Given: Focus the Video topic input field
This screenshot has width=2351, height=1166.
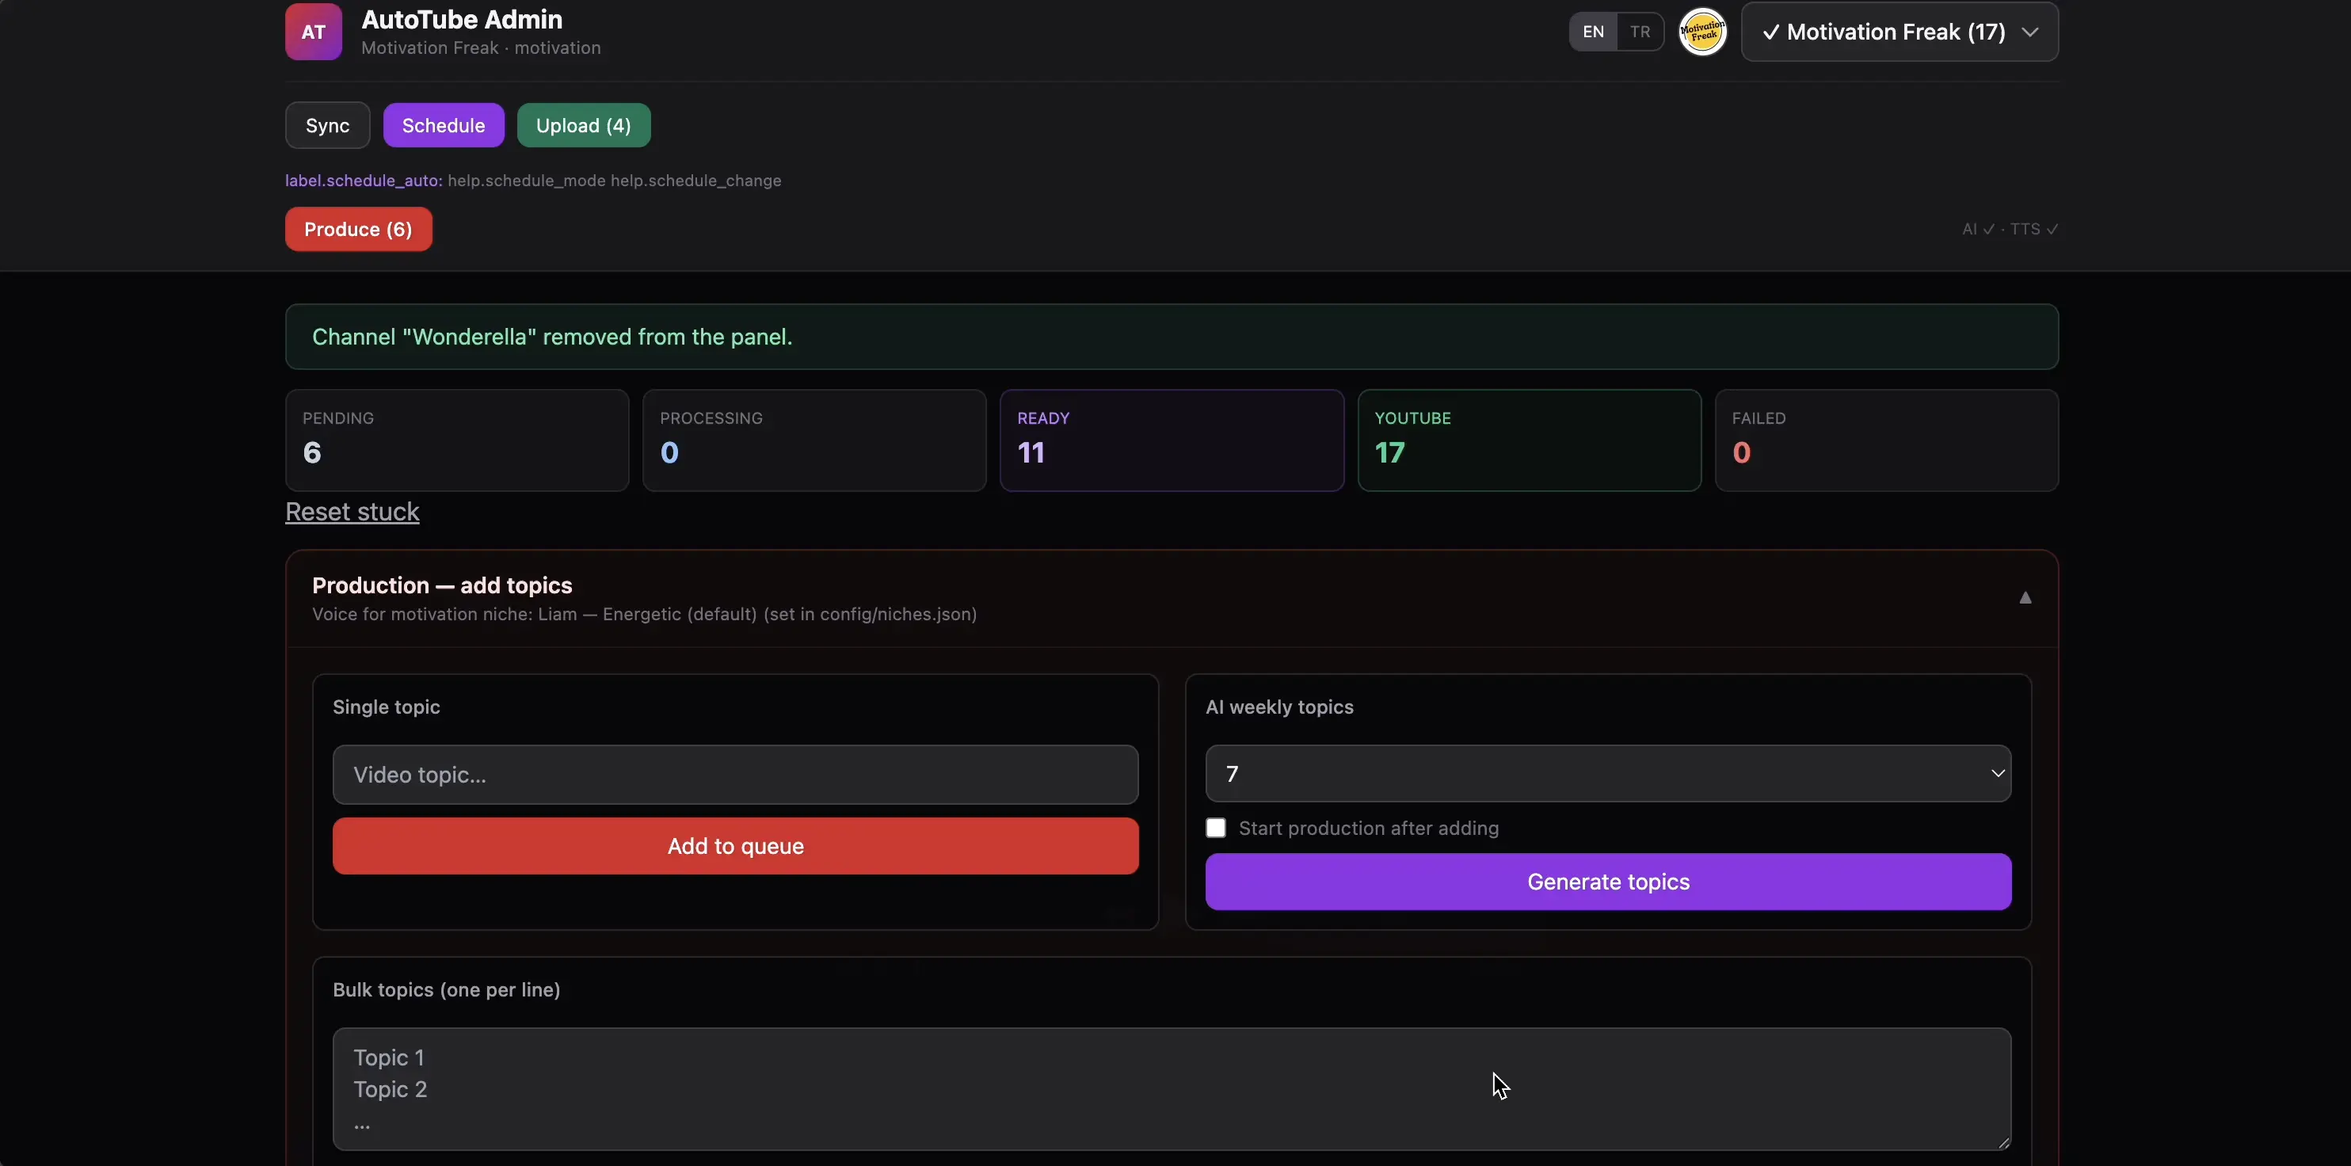Looking at the screenshot, I should coord(735,775).
